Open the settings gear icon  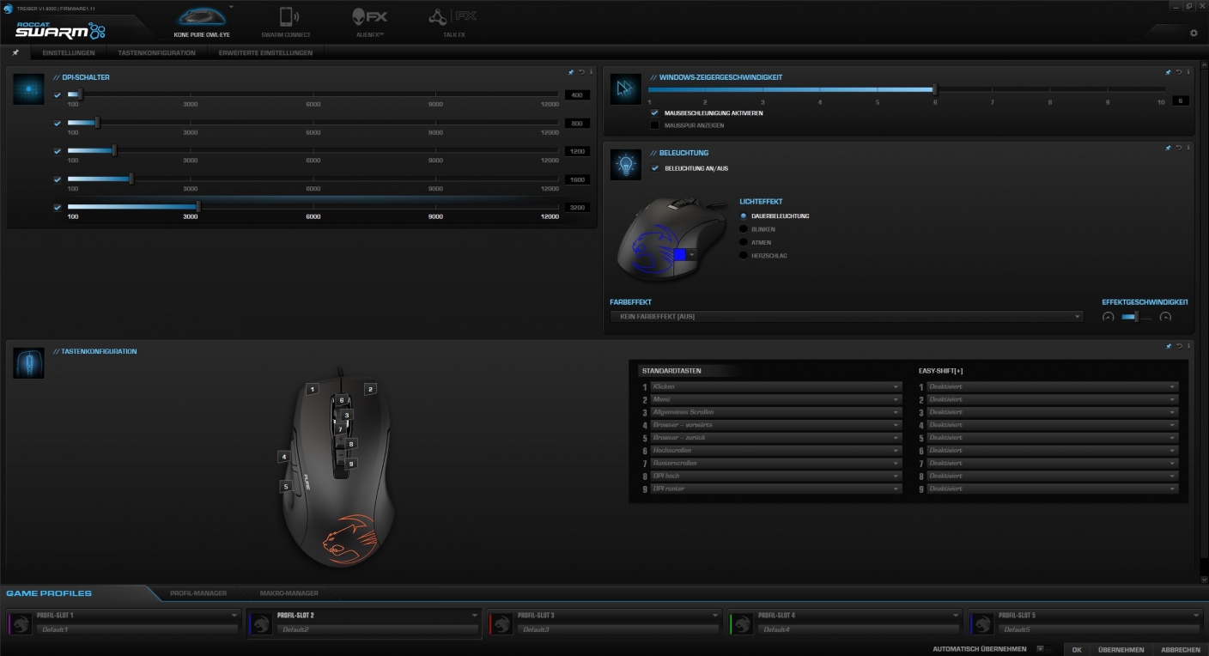click(x=1193, y=33)
